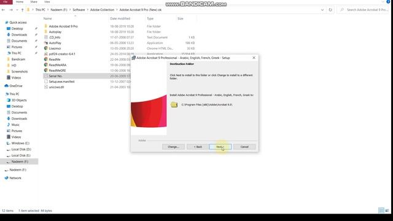Open Windows (C:) drive
This screenshot has width=393, height=221.
(x=20, y=143)
